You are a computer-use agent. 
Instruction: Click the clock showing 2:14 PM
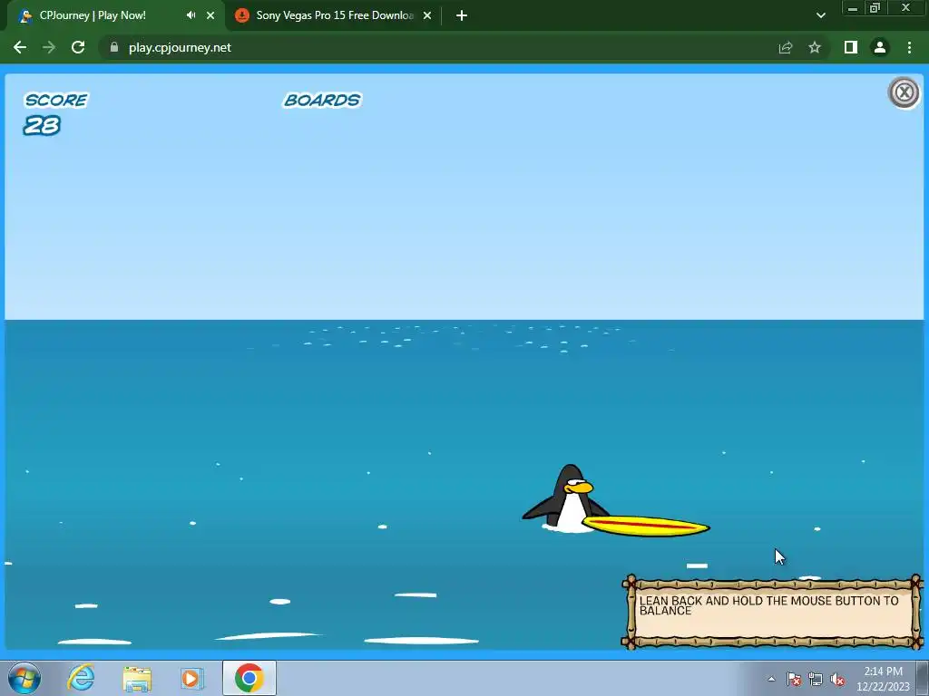(x=883, y=679)
